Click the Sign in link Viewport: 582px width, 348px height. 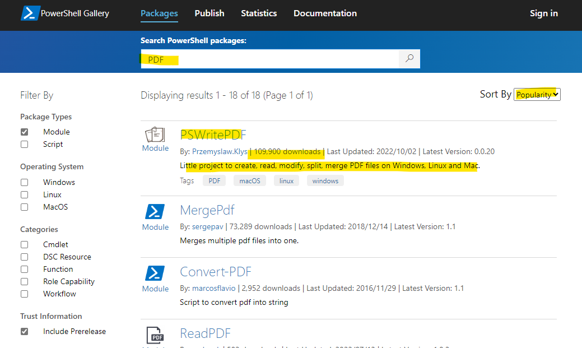click(543, 13)
